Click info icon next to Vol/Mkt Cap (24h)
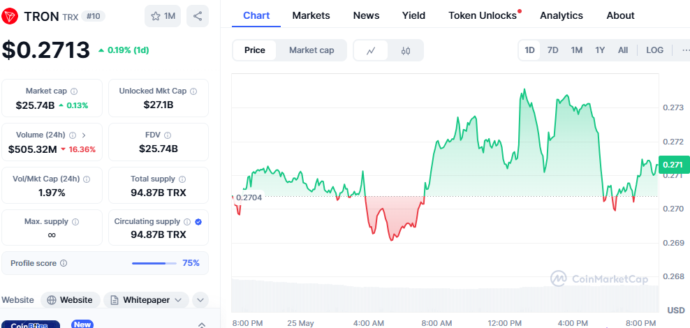The height and width of the screenshot is (328, 690). click(87, 179)
